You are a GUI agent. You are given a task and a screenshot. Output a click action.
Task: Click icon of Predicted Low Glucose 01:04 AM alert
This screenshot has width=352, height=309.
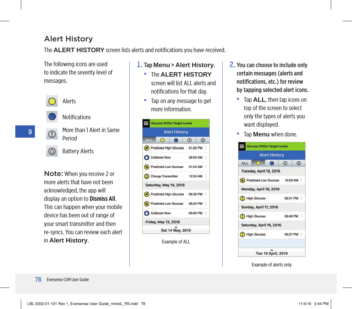(147, 167)
